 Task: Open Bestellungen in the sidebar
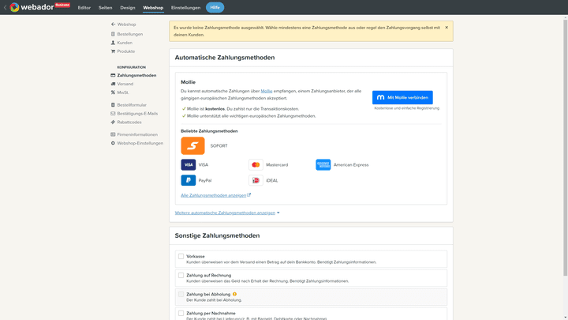point(129,34)
